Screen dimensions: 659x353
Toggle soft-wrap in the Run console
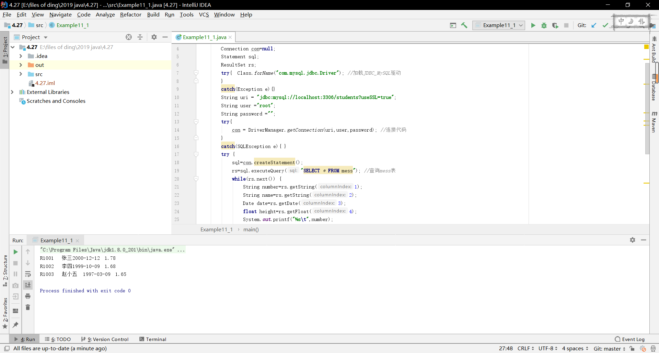(28, 274)
